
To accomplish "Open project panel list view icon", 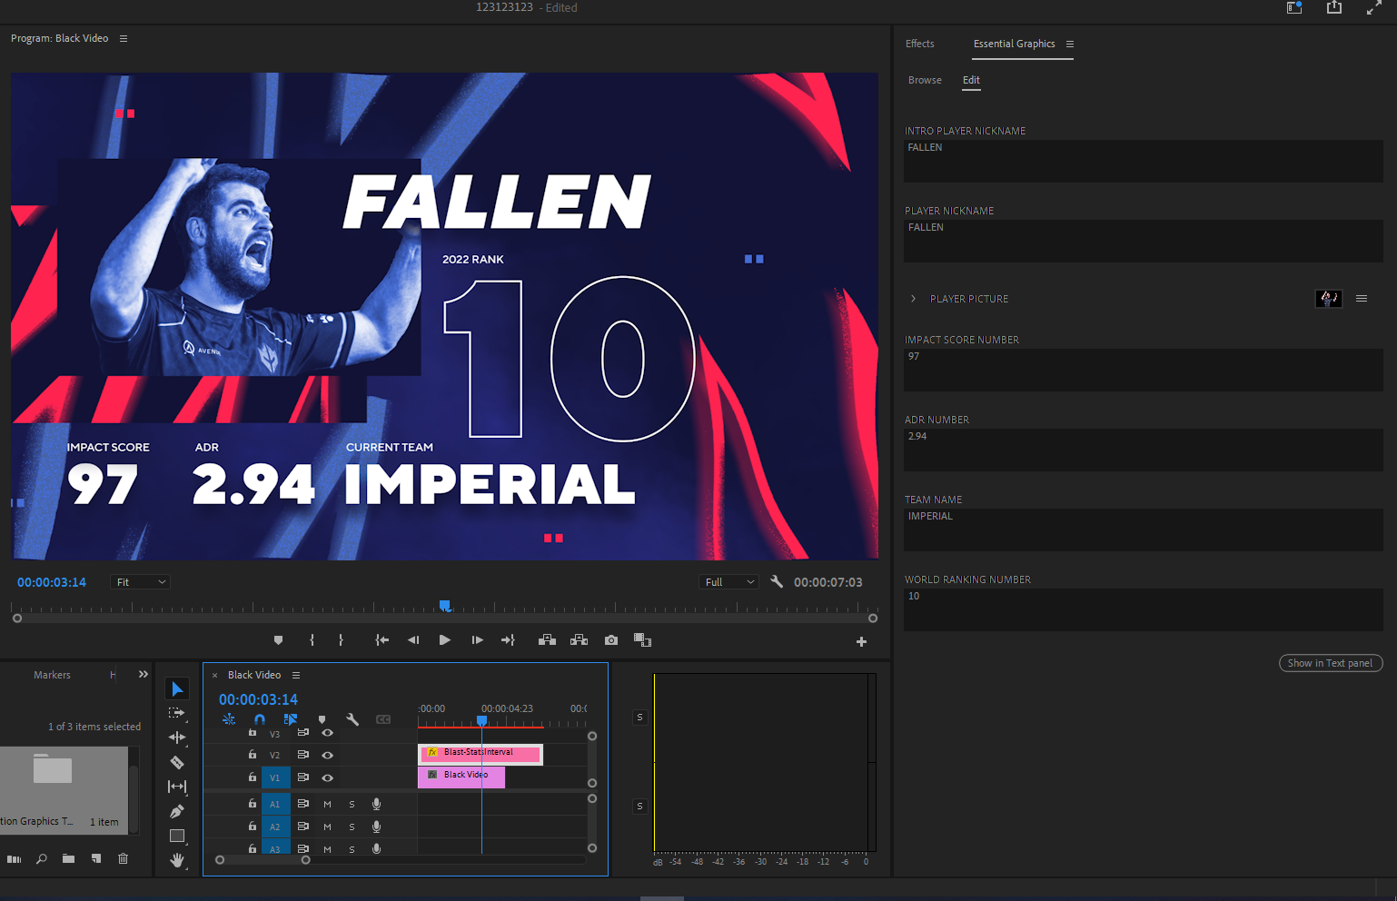I will click(x=14, y=858).
